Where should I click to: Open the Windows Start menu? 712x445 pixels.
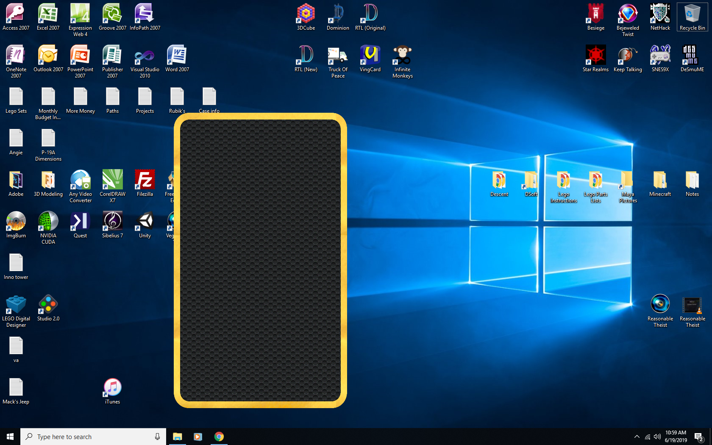tap(10, 437)
